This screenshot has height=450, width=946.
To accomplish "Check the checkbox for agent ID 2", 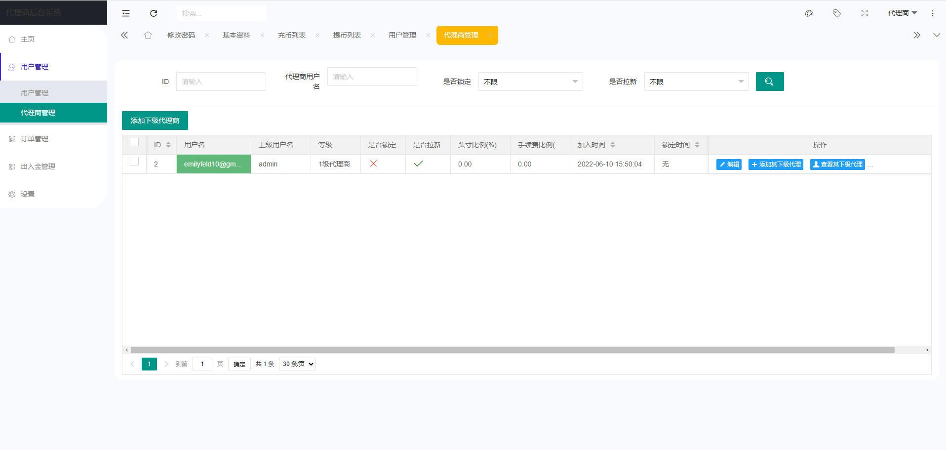I will click(x=134, y=162).
